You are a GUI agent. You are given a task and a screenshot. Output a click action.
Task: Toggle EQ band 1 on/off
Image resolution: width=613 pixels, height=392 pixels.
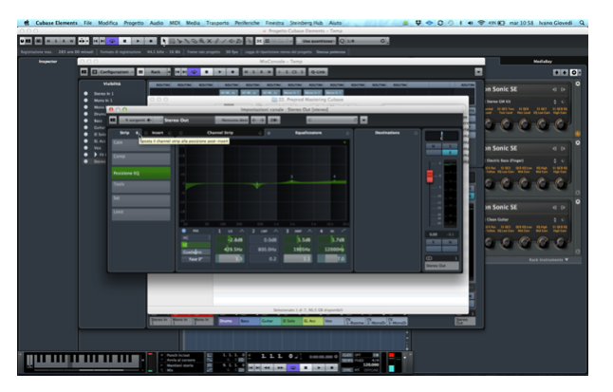219,232
